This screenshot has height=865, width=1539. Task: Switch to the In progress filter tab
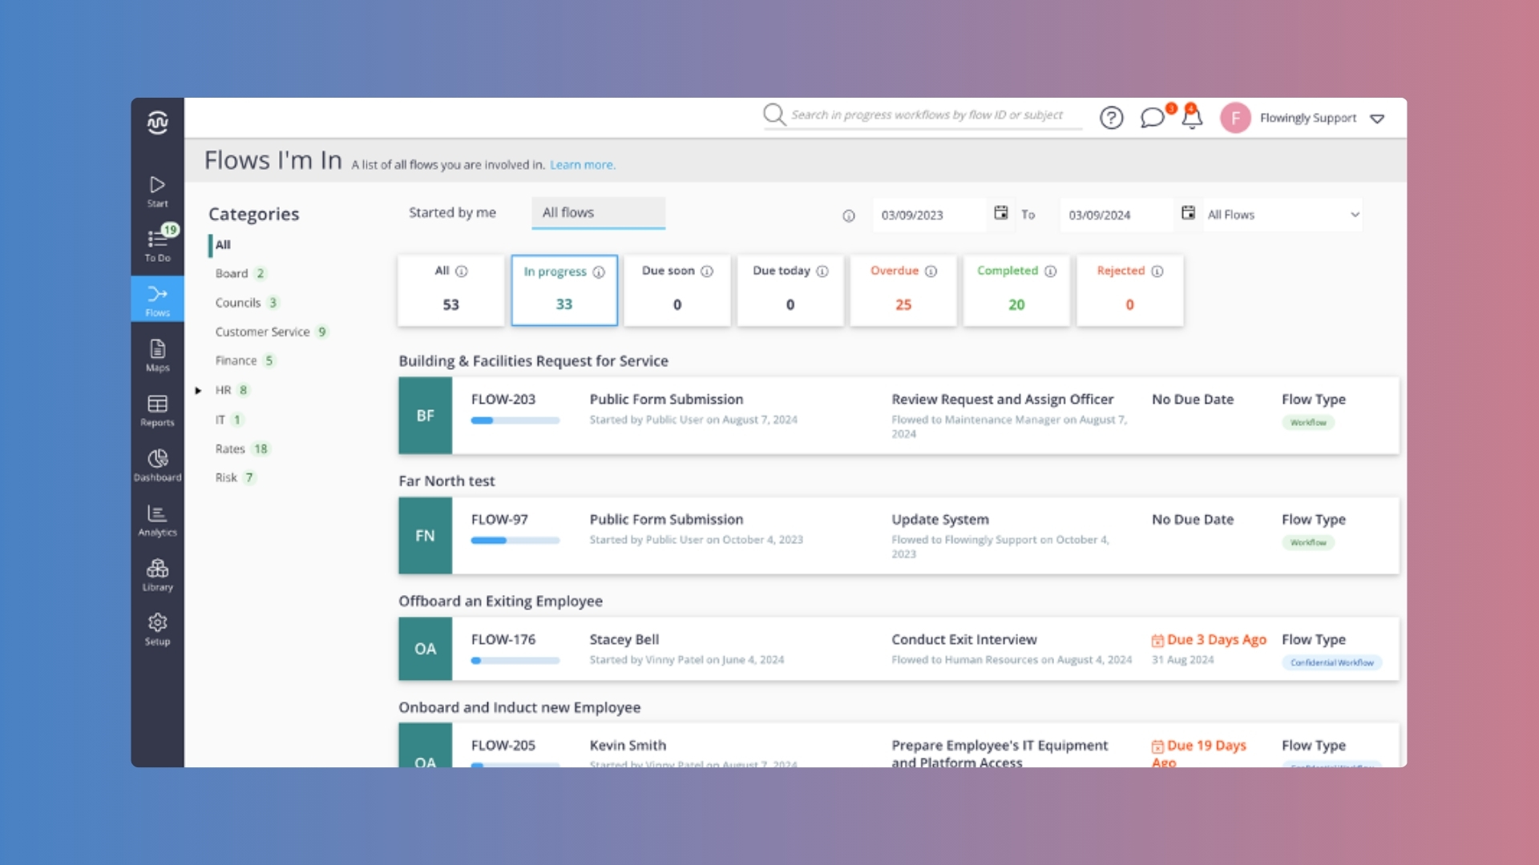[564, 290]
